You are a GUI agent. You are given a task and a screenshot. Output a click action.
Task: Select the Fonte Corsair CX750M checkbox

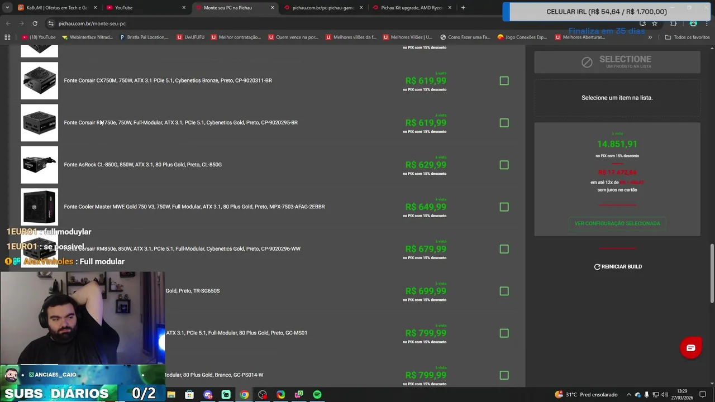point(504,81)
